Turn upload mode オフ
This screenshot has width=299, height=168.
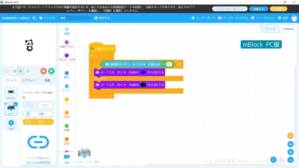tap(46, 105)
